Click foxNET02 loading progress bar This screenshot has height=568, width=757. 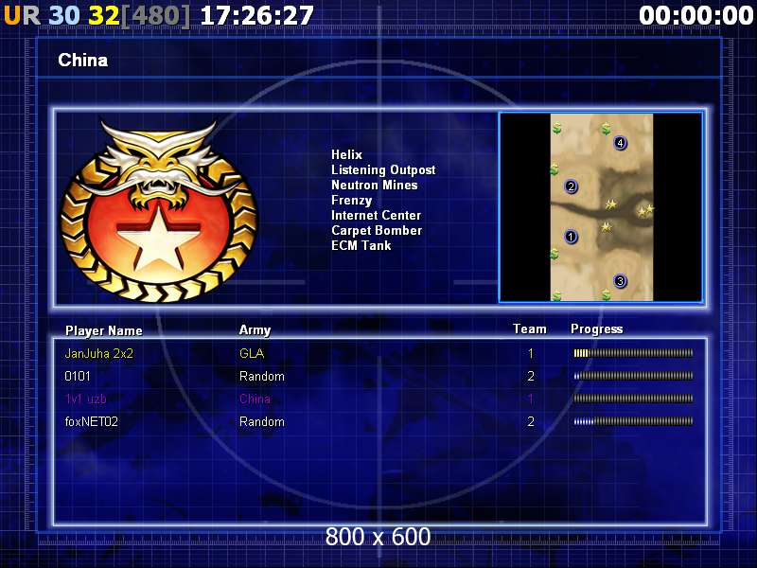633,421
